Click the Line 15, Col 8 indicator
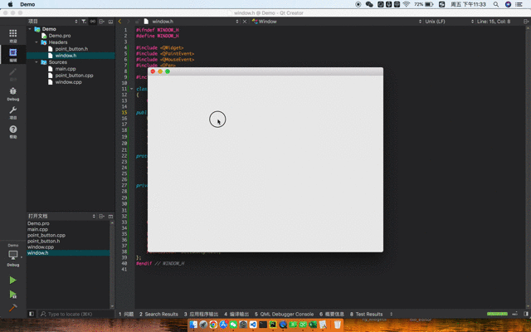 [494, 21]
